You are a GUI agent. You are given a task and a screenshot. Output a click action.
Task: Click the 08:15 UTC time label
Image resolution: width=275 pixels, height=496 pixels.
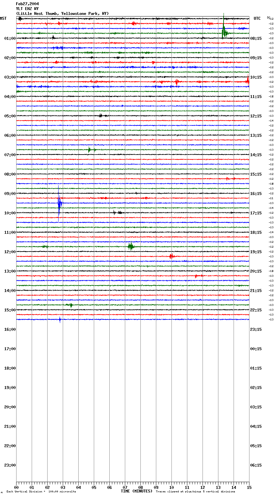[x=256, y=38]
